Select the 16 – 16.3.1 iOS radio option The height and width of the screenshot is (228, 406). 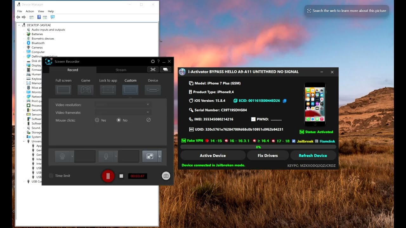(x=226, y=141)
